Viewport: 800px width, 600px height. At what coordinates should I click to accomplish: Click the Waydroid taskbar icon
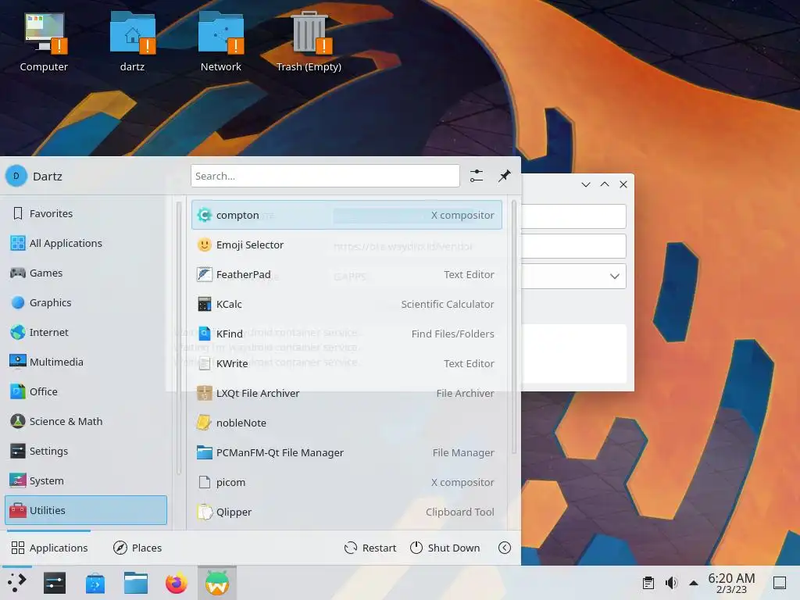tap(217, 583)
